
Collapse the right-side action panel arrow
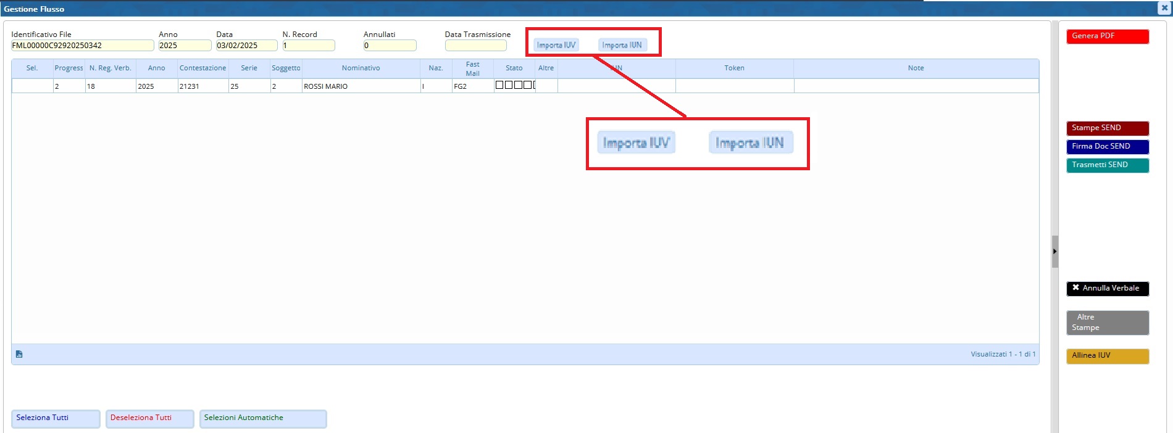click(x=1054, y=251)
